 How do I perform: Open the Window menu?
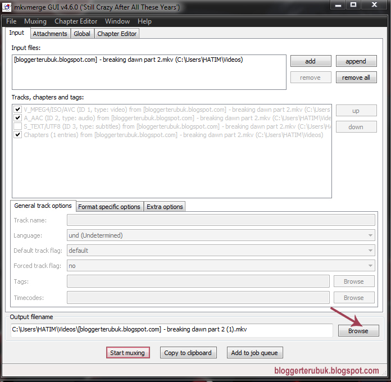[x=117, y=21]
